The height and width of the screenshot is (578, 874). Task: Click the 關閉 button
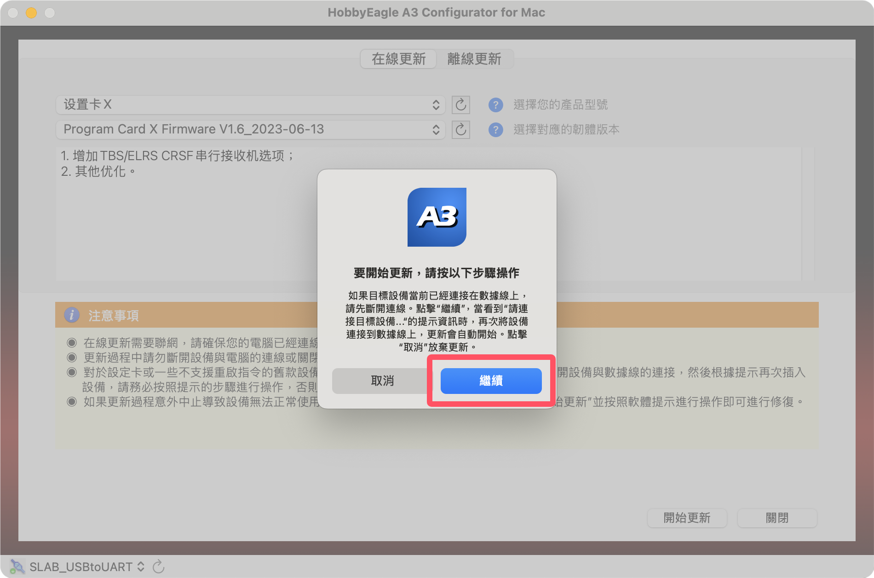click(x=776, y=518)
